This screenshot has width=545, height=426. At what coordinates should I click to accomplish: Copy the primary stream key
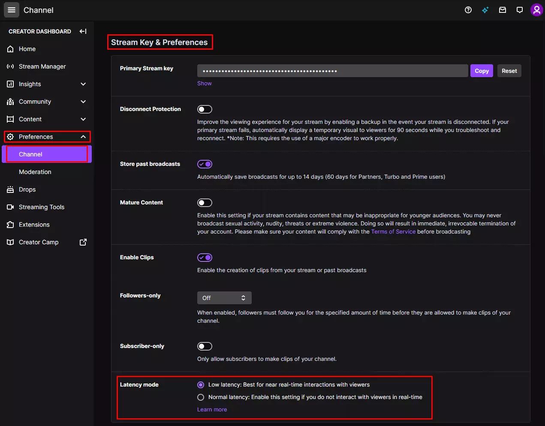point(482,71)
